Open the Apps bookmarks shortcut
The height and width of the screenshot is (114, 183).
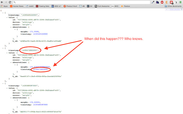pyautogui.click(x=4, y=6)
